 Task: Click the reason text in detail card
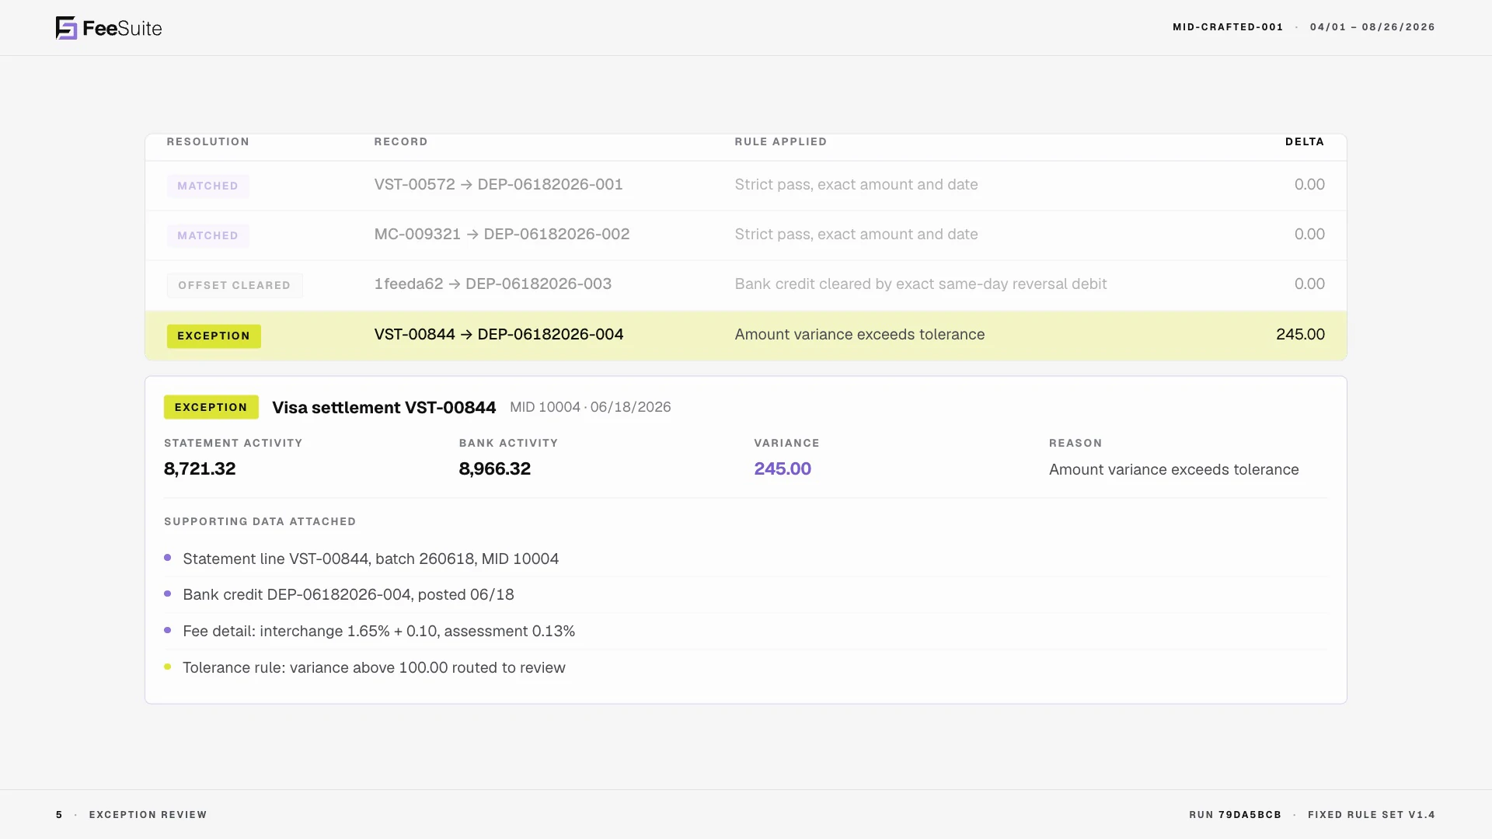(1173, 470)
